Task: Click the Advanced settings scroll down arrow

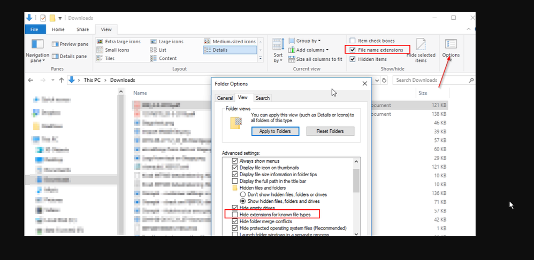Action: point(356,233)
